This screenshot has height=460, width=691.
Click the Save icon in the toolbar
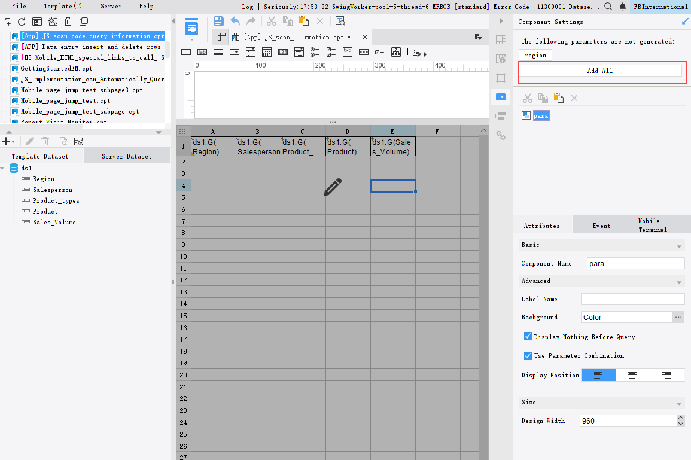coord(219,21)
